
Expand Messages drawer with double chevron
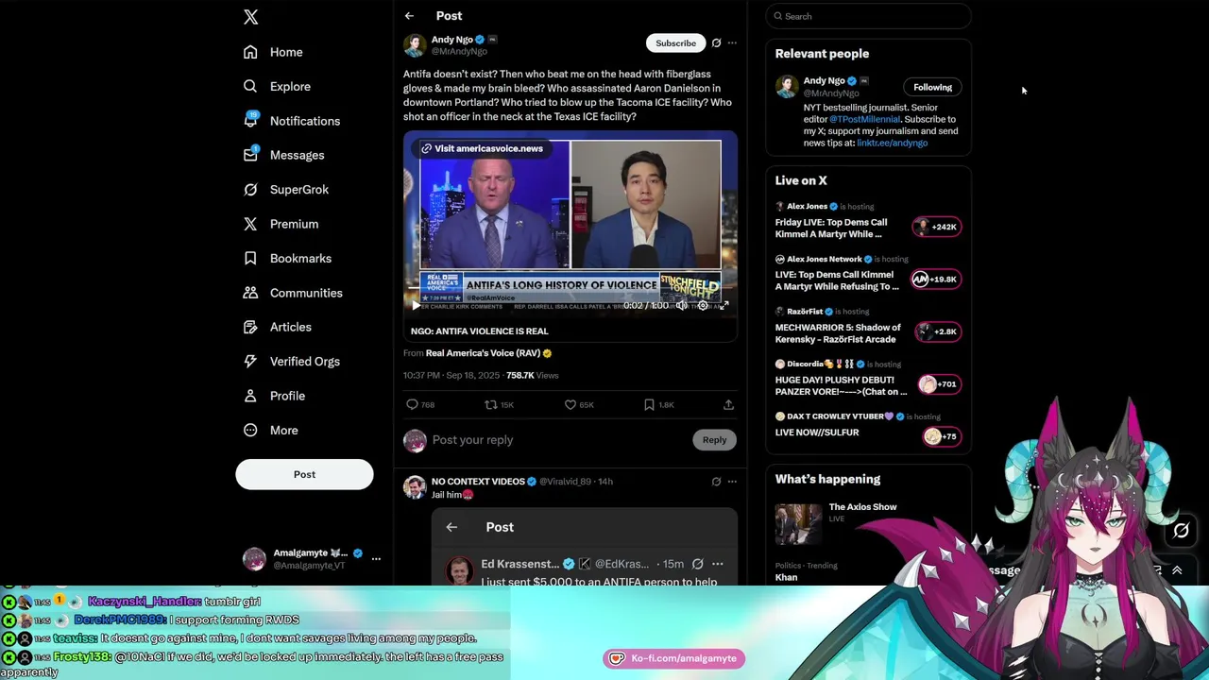click(x=1177, y=570)
